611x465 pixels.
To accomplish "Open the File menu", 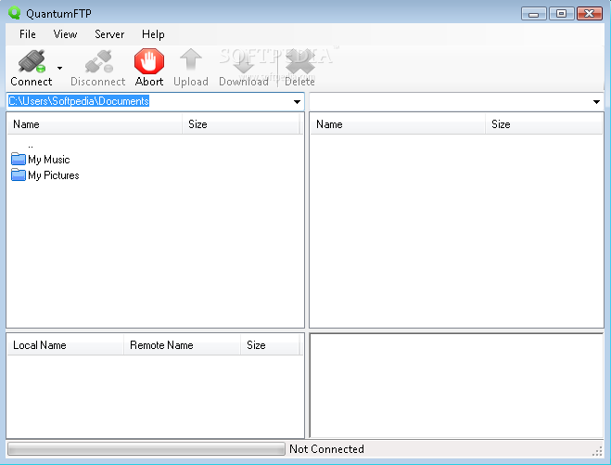I will pos(28,34).
